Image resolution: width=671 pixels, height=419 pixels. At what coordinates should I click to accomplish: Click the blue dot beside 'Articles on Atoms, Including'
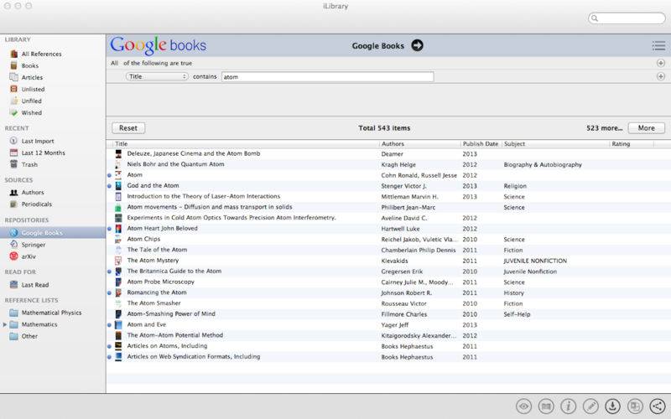tap(110, 346)
